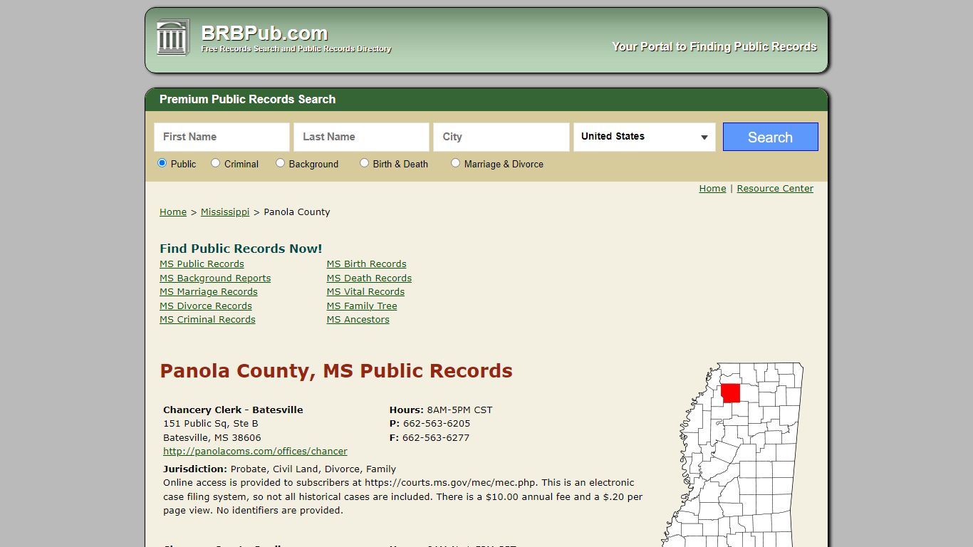Select the Marriage & Divorce radio button
This screenshot has width=973, height=547.
coord(455,163)
